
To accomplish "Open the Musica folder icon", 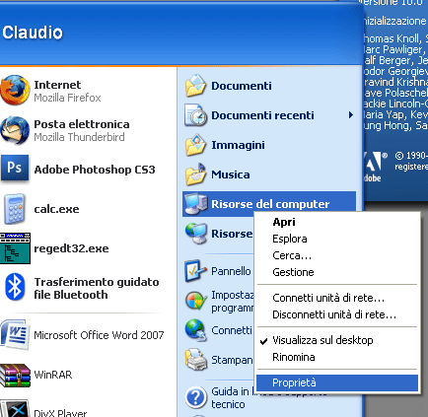I will coord(195,174).
